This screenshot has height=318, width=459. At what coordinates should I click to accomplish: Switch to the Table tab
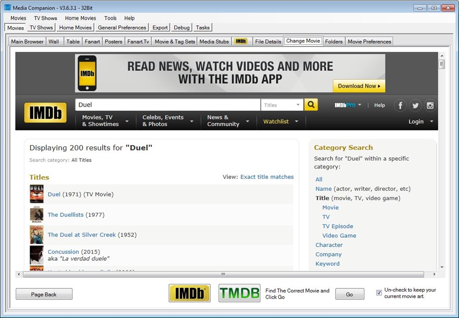click(73, 42)
